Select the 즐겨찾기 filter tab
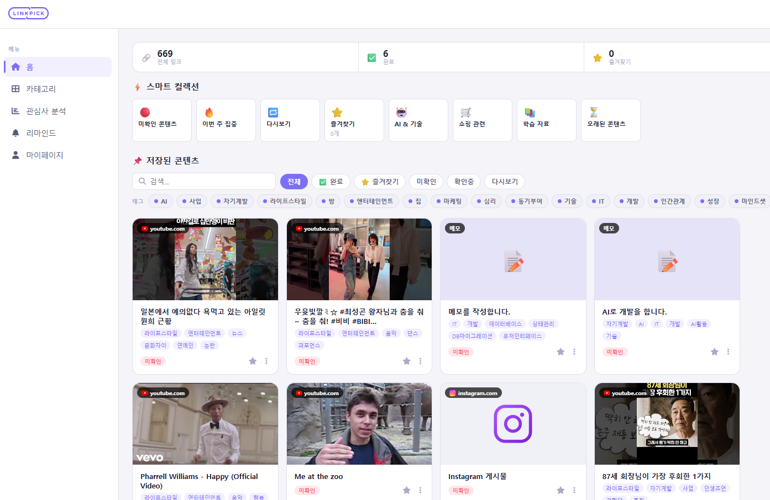The height and width of the screenshot is (500, 770). pyautogui.click(x=380, y=182)
